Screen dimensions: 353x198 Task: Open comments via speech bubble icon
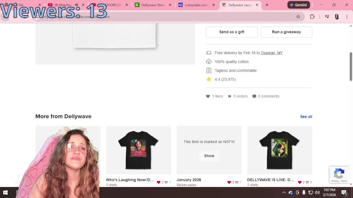coord(254,96)
